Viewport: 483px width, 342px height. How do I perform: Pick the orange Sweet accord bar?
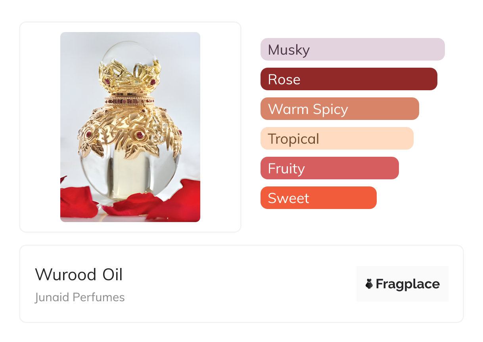pyautogui.click(x=318, y=198)
